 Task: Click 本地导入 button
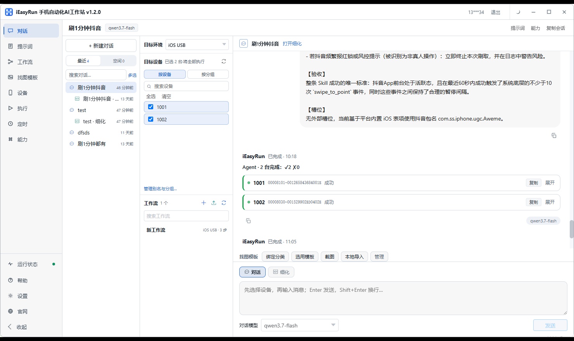tap(354, 257)
